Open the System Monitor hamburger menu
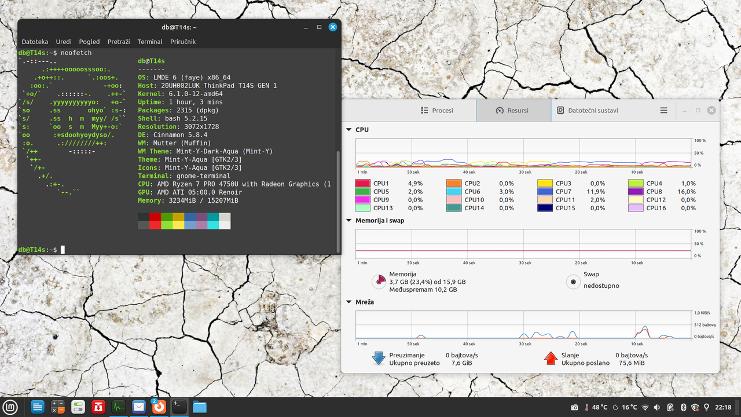 click(x=664, y=110)
